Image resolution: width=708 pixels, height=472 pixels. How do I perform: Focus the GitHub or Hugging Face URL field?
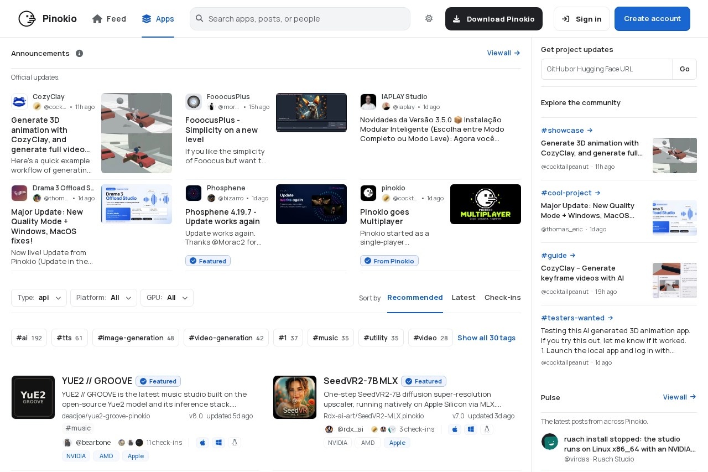coord(607,69)
